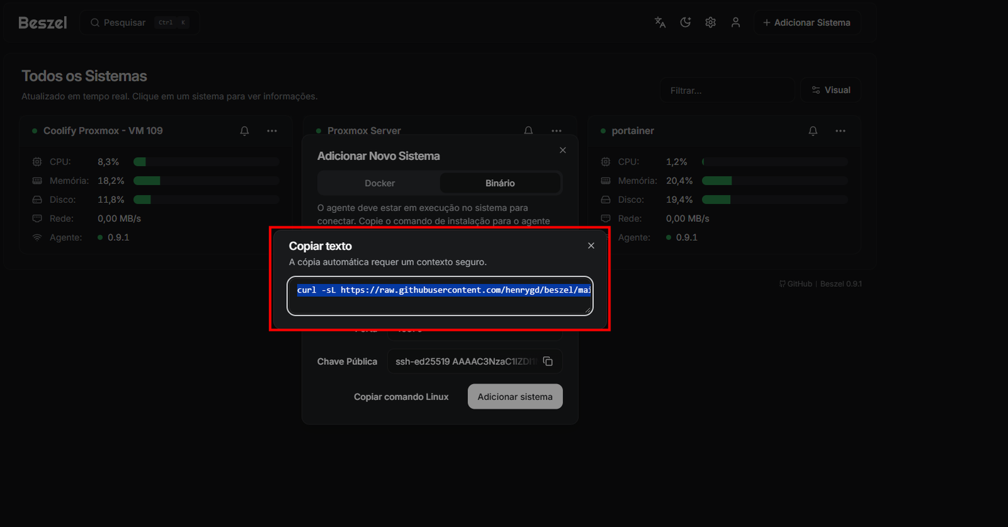The width and height of the screenshot is (1008, 527).
Task: Click the language translation icon
Action: point(660,23)
